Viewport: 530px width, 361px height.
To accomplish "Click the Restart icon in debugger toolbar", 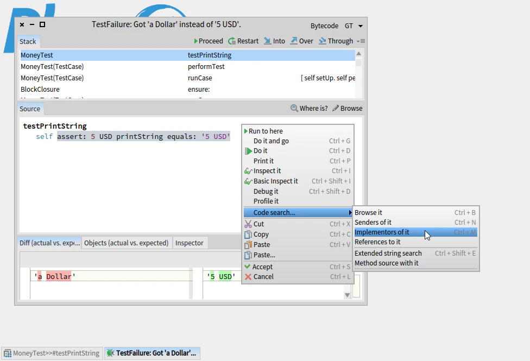I will tap(232, 41).
